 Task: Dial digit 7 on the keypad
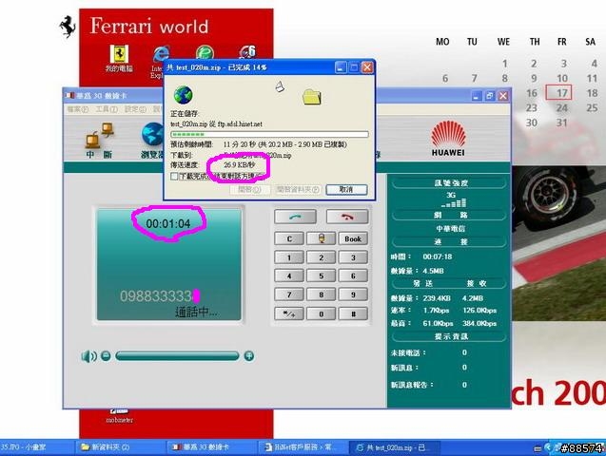click(289, 294)
